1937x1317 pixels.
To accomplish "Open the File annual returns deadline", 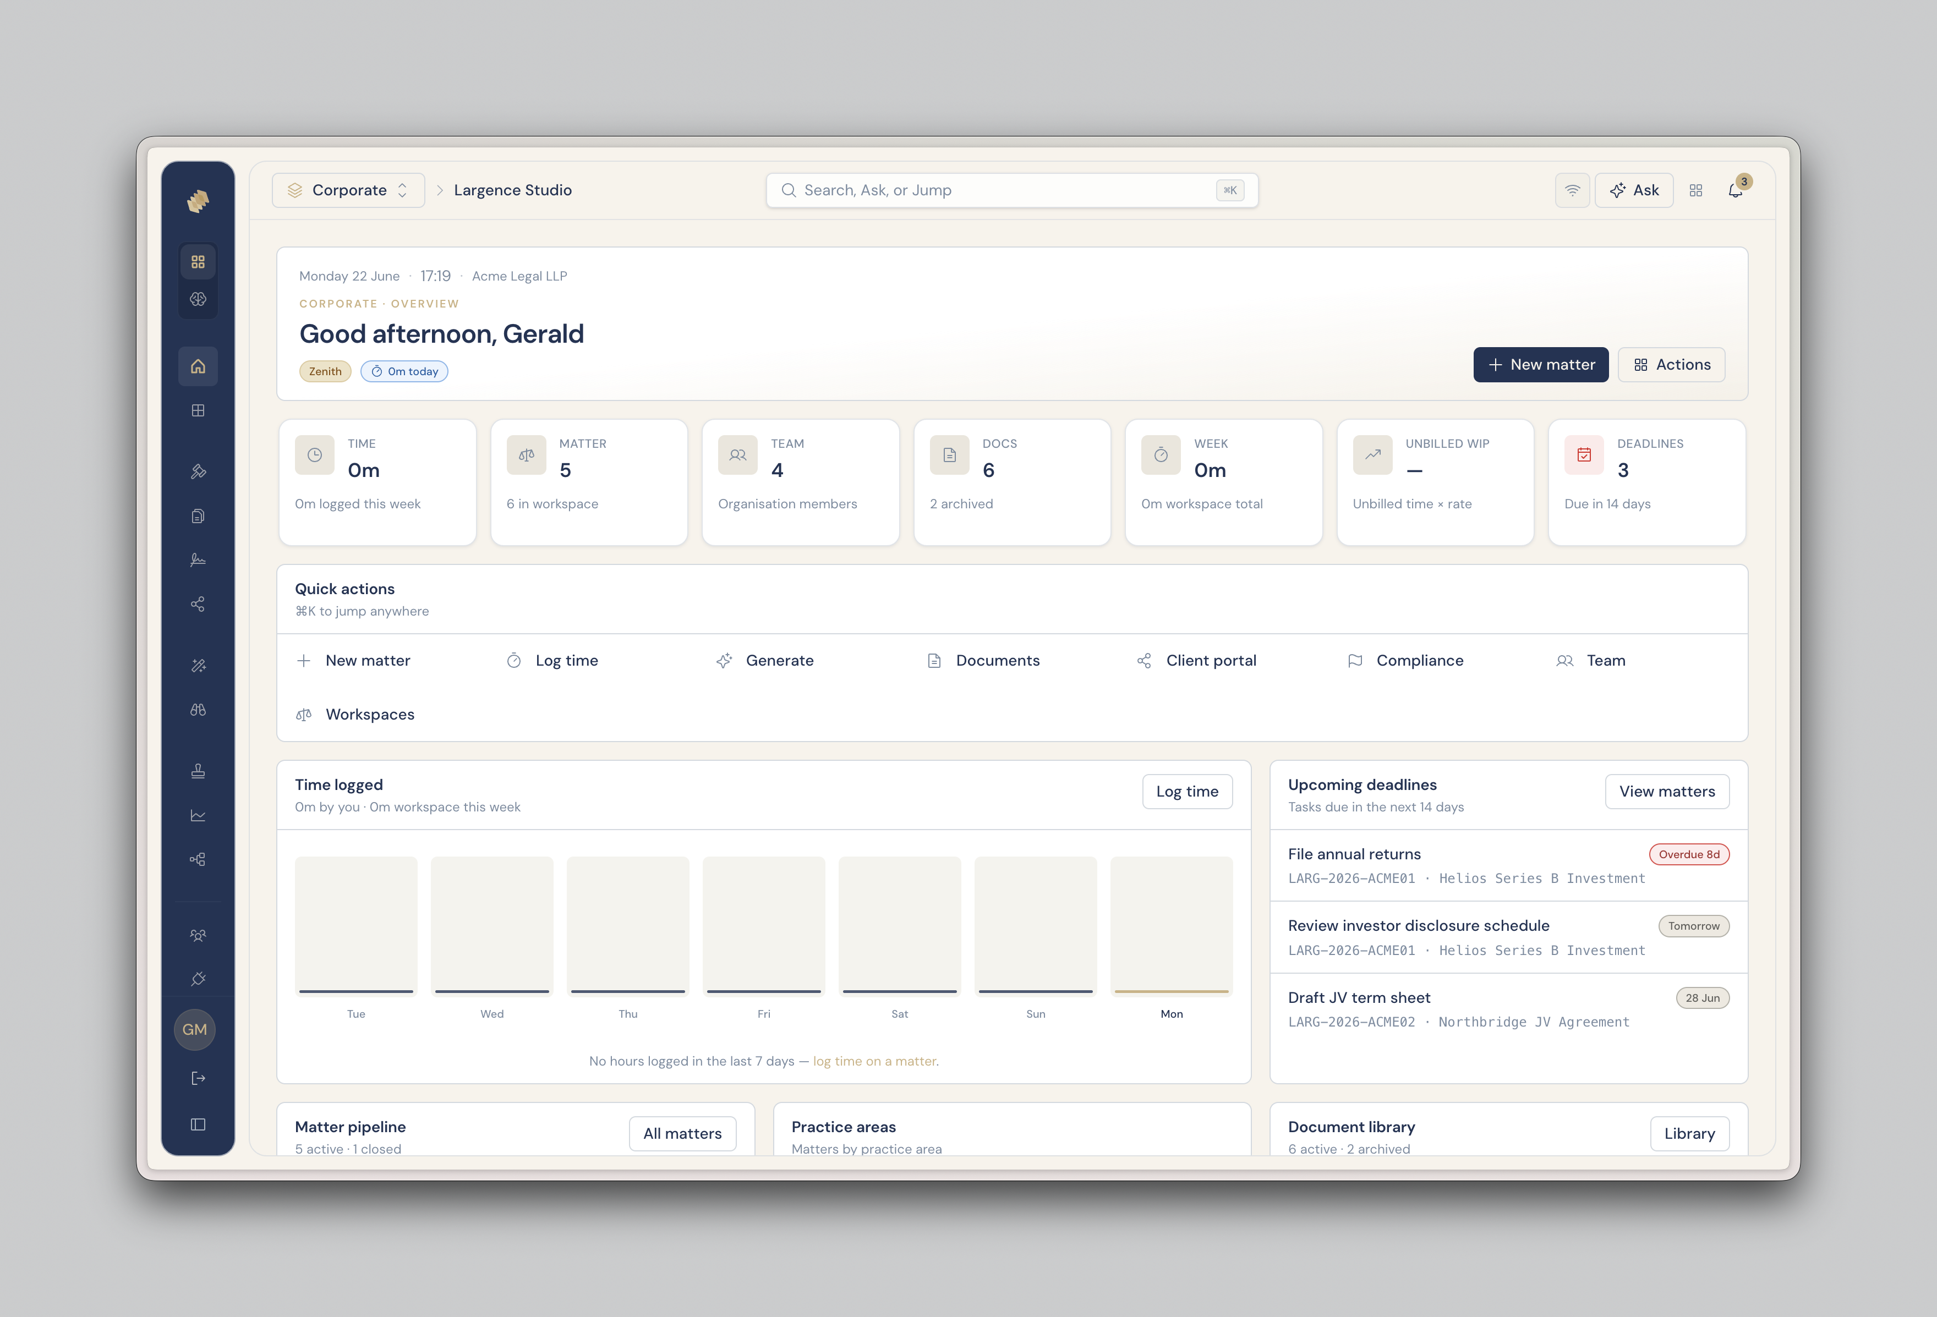I will coord(1508,865).
